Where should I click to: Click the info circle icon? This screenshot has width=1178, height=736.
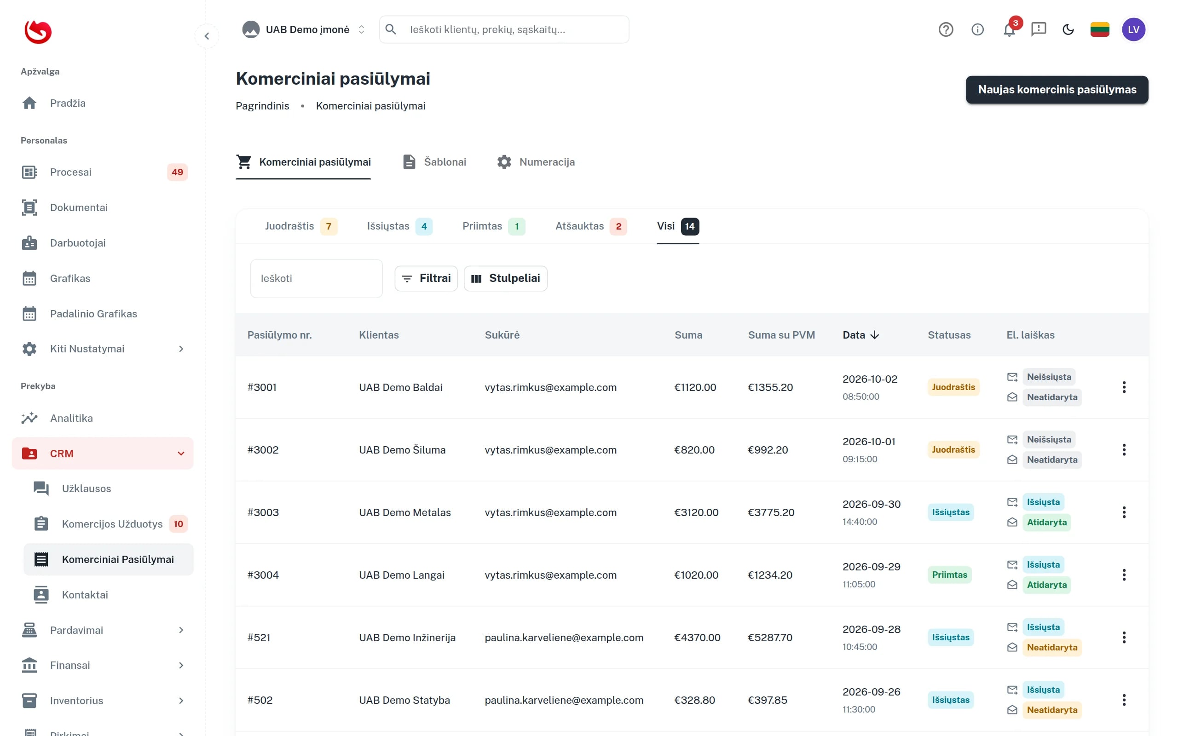(x=977, y=30)
